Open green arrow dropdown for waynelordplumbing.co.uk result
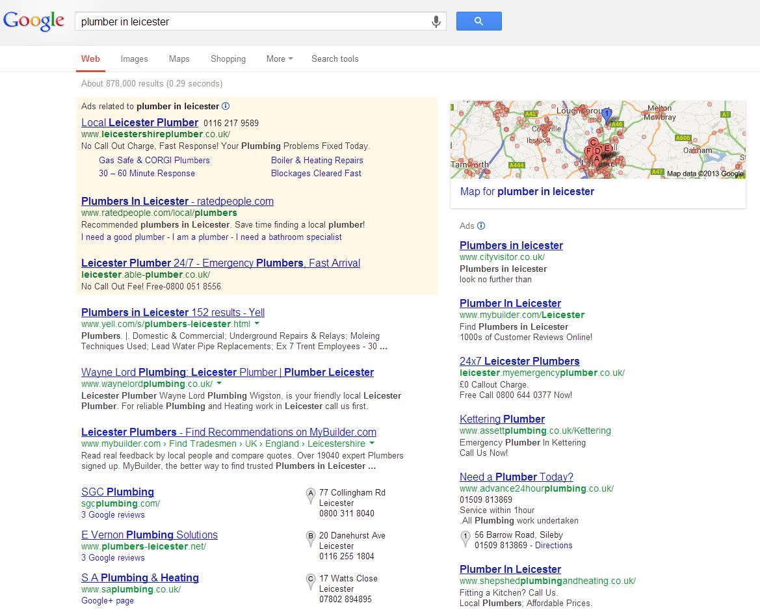Image resolution: width=760 pixels, height=610 pixels. pyautogui.click(x=219, y=384)
